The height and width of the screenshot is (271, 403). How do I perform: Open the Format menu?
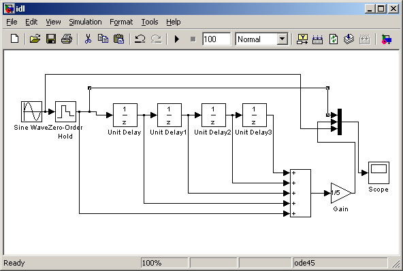pos(121,22)
